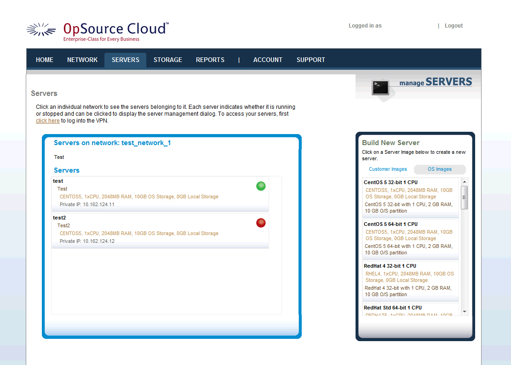Click the Logout link
Screen dimensions: 511x365
tap(454, 26)
